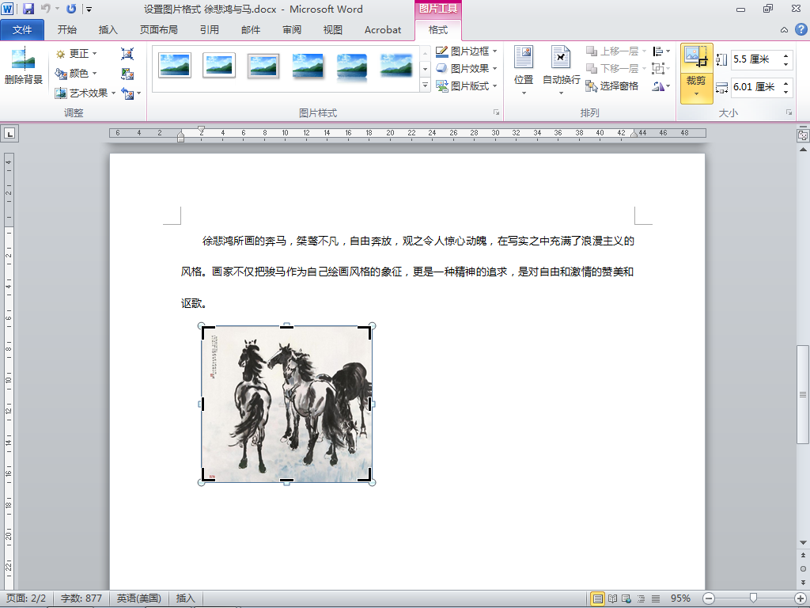810x608 pixels.
Task: Select the sixth soft-edge picture style thumbnail
Action: pos(396,66)
